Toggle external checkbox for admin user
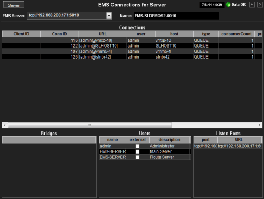 coord(137,146)
